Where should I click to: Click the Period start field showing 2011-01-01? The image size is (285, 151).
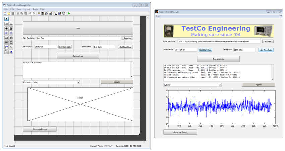click(x=186, y=50)
